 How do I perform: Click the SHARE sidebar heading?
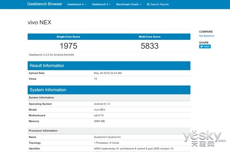click(204, 42)
